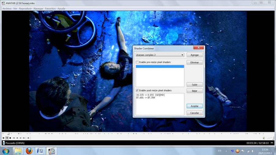Screen dimensions: 276x155
Task: Click the frame-step button
Action: [x=28, y=138]
